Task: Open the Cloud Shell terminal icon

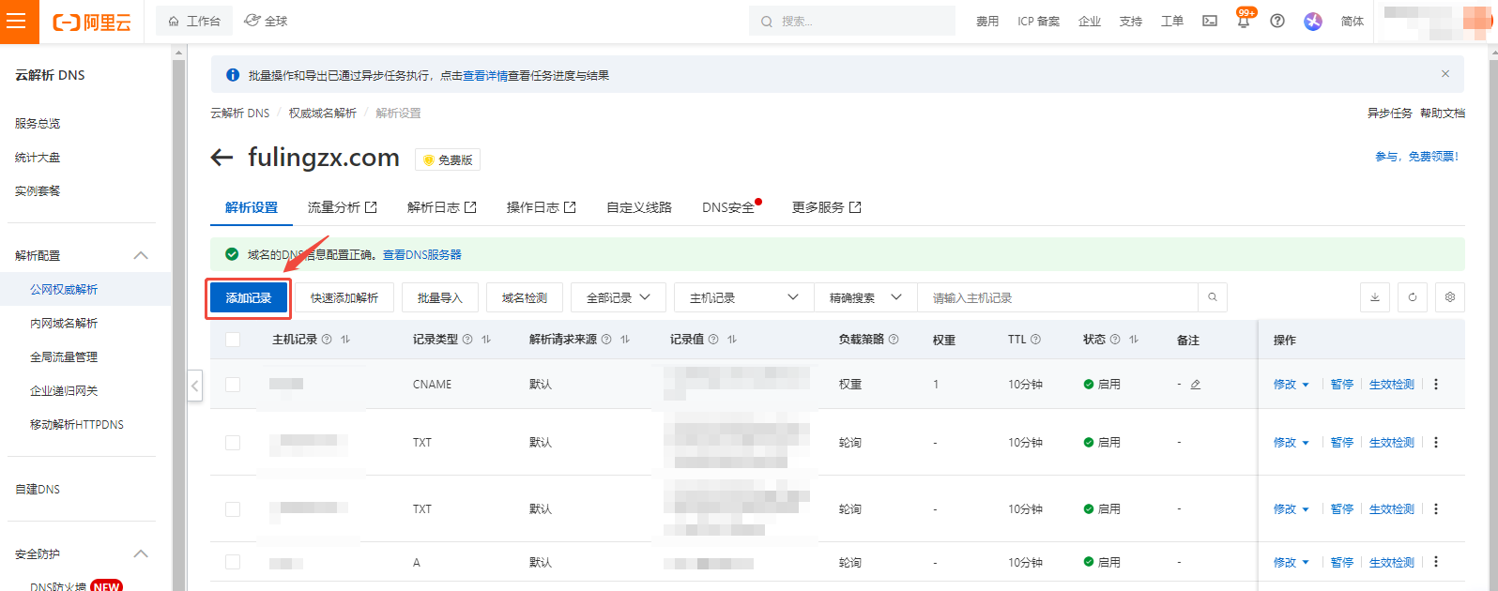Action: tap(1210, 21)
